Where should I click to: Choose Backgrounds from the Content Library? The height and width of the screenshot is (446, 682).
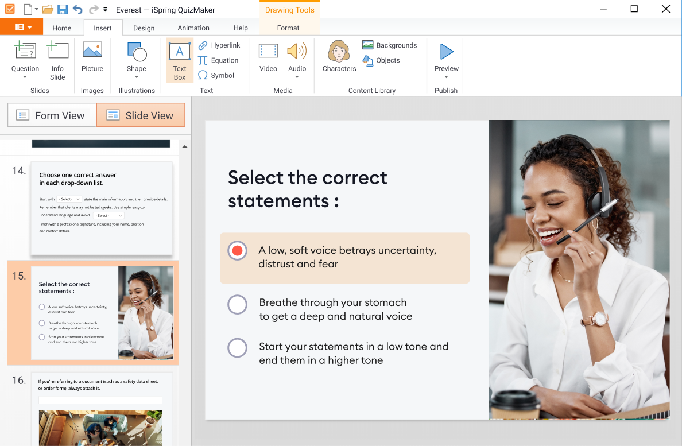click(x=390, y=45)
